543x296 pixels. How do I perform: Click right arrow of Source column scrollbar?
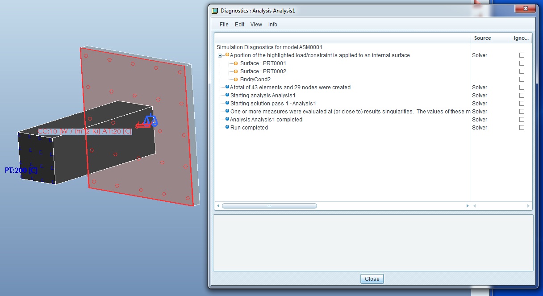528,206
